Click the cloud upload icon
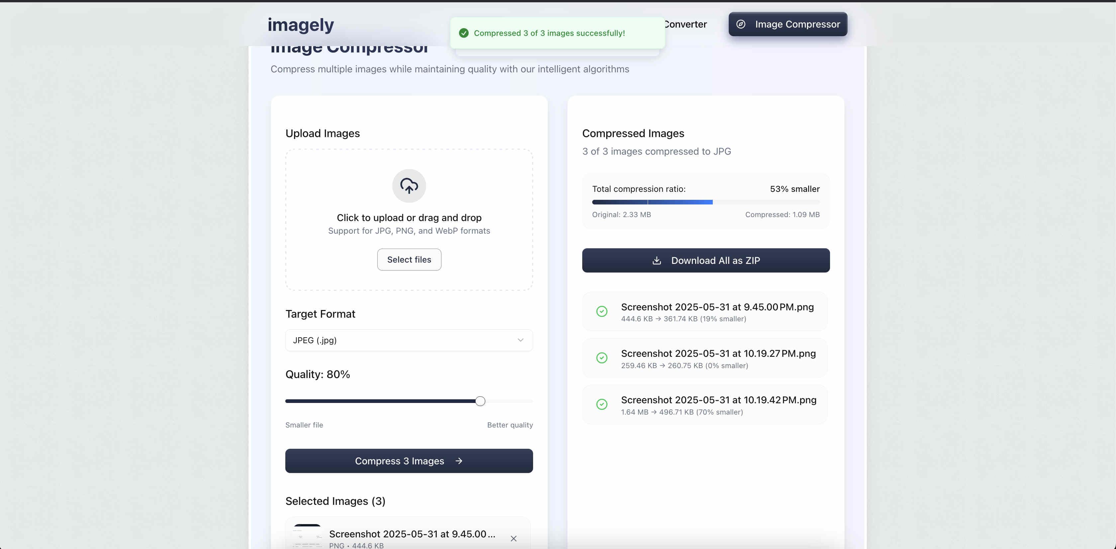1116x549 pixels. point(409,186)
